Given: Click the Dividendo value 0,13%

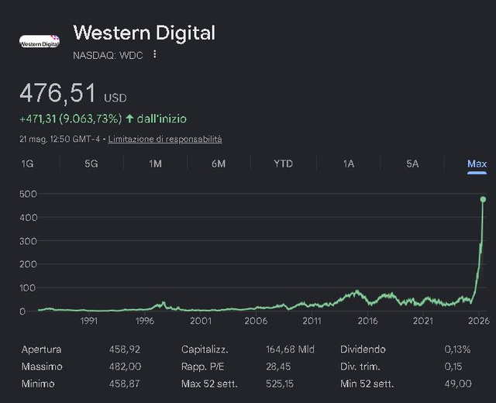Looking at the screenshot, I should click(x=457, y=350).
